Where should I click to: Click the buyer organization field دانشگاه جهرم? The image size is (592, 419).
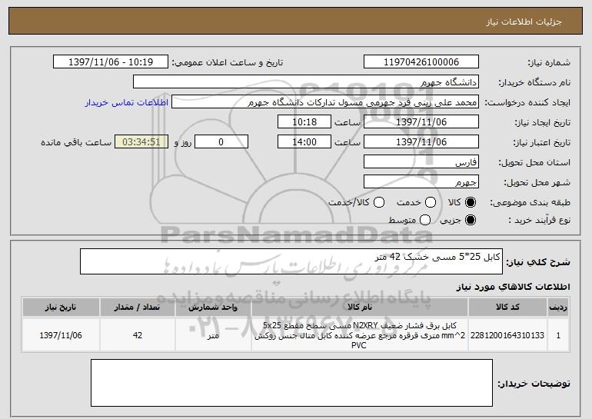[x=306, y=82]
